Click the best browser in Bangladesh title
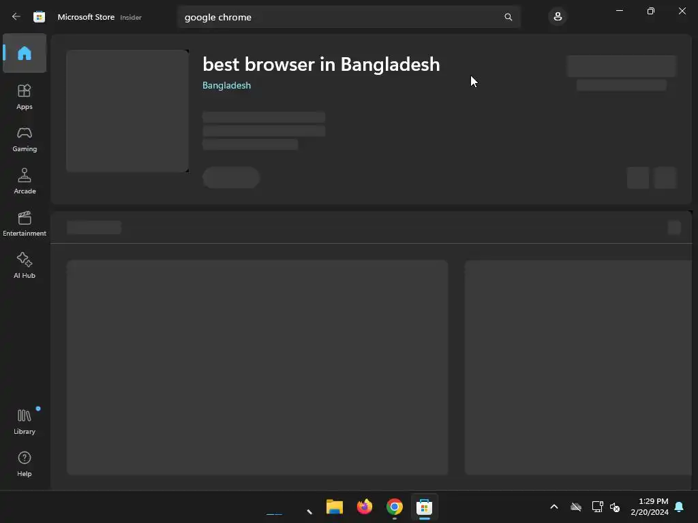 (321, 65)
